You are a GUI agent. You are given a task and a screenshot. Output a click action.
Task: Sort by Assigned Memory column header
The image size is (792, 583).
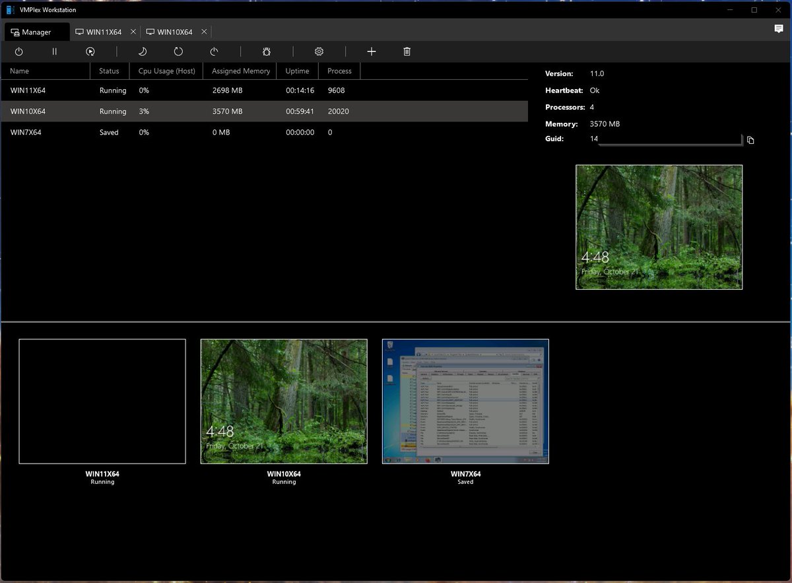[x=240, y=71]
